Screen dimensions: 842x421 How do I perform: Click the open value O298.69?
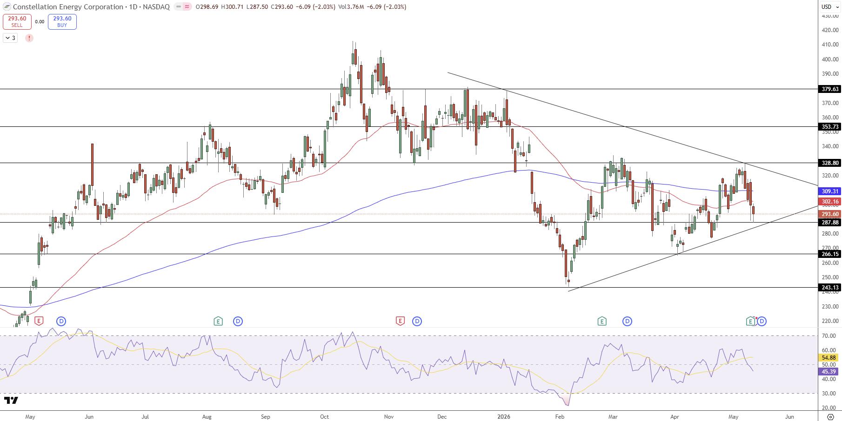(207, 7)
